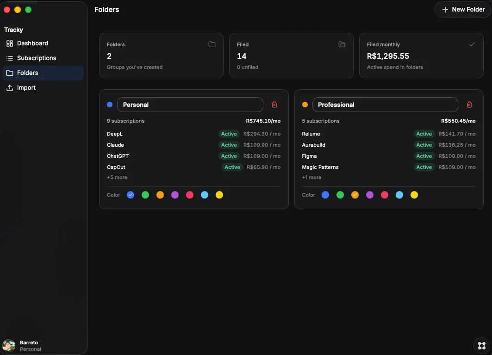Click orange color dot beside Professional name
This screenshot has height=355, width=492.
(x=305, y=105)
